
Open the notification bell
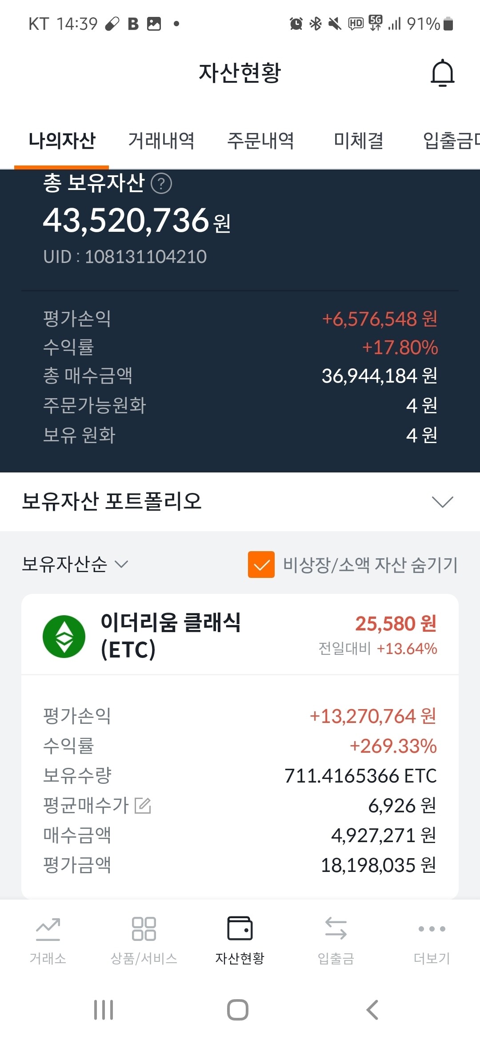442,73
